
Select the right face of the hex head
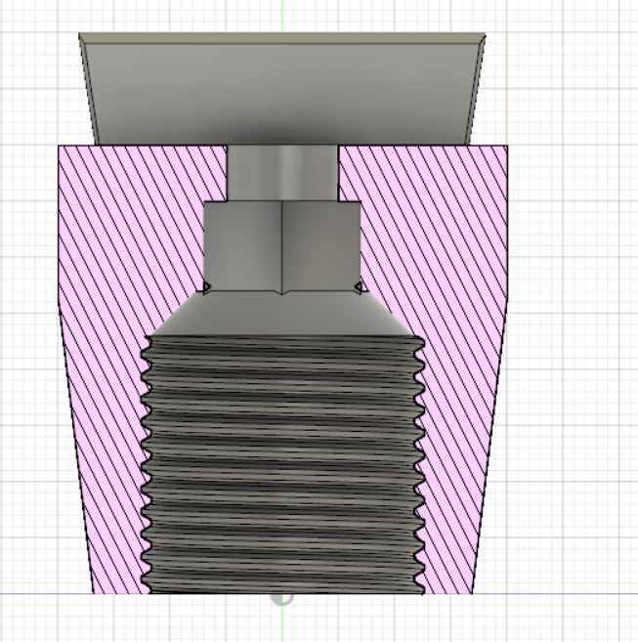pyautogui.click(x=321, y=246)
